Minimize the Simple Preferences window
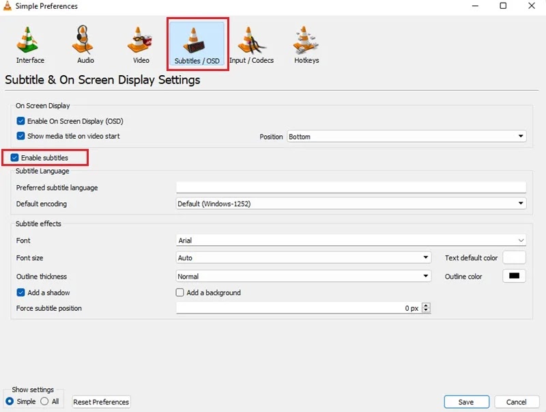546x412 pixels. [x=475, y=6]
